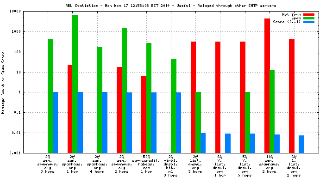The height and width of the screenshot is (183, 326).
Task: Click the small green bar for 5@ list.dnswl.org 5 hops
Action: (247, 122)
